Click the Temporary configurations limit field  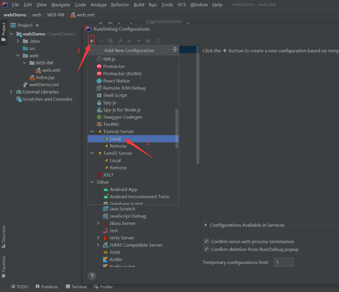(x=283, y=262)
